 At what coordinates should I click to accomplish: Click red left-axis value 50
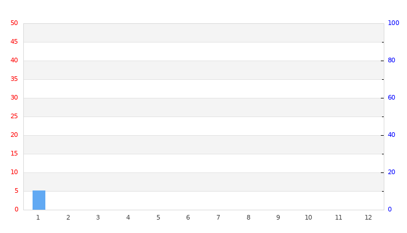click(14, 23)
